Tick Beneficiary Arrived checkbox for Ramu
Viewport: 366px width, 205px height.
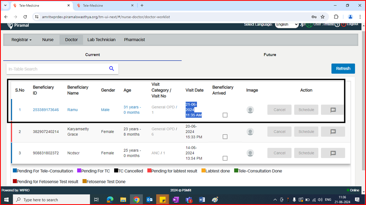coord(225,115)
